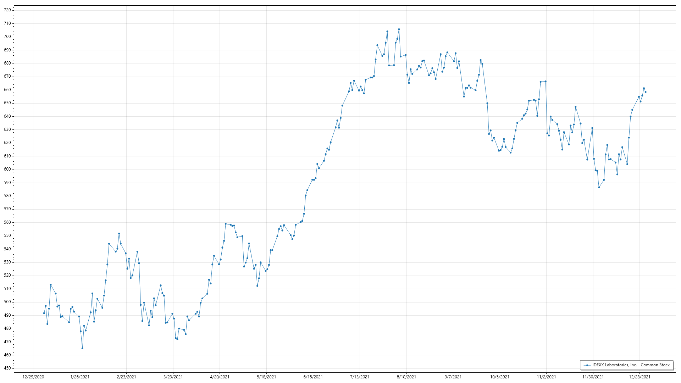Screen dimensions: 681x383
Task: Click the 550 y-axis value label
Action: [x=7, y=235]
